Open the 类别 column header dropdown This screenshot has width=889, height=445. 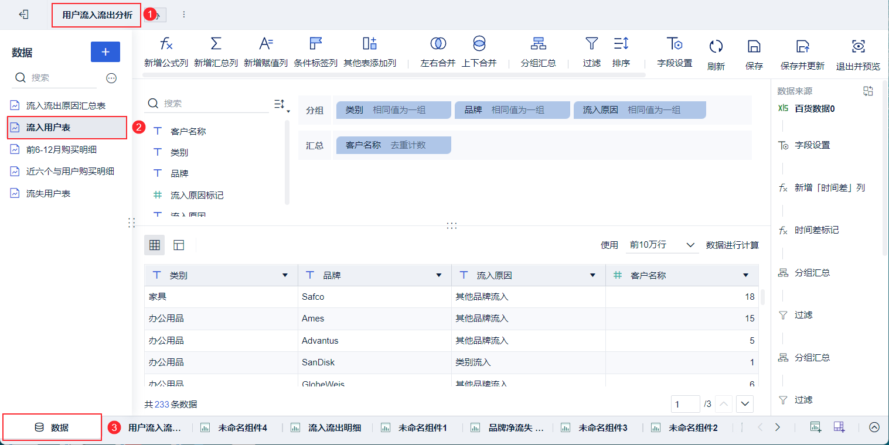pos(285,275)
